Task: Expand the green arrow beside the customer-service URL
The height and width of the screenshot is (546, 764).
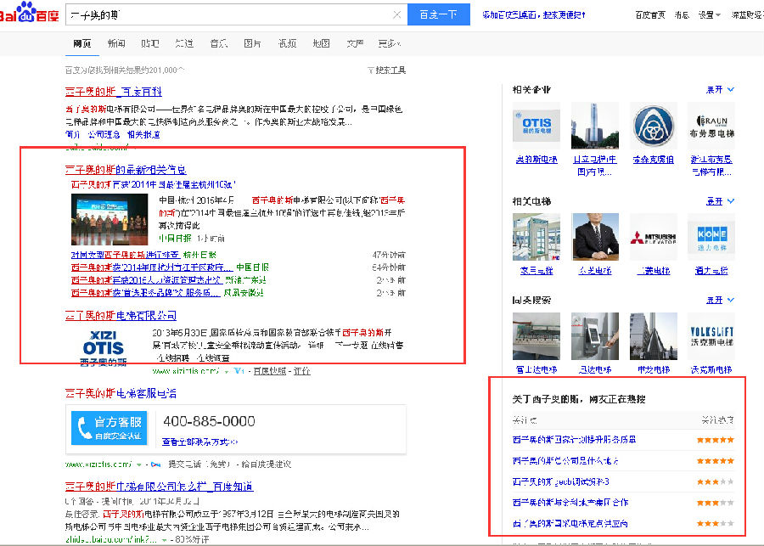Action: 139,464
